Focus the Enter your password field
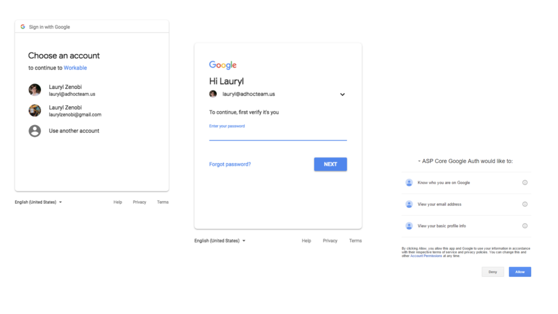 pyautogui.click(x=278, y=135)
